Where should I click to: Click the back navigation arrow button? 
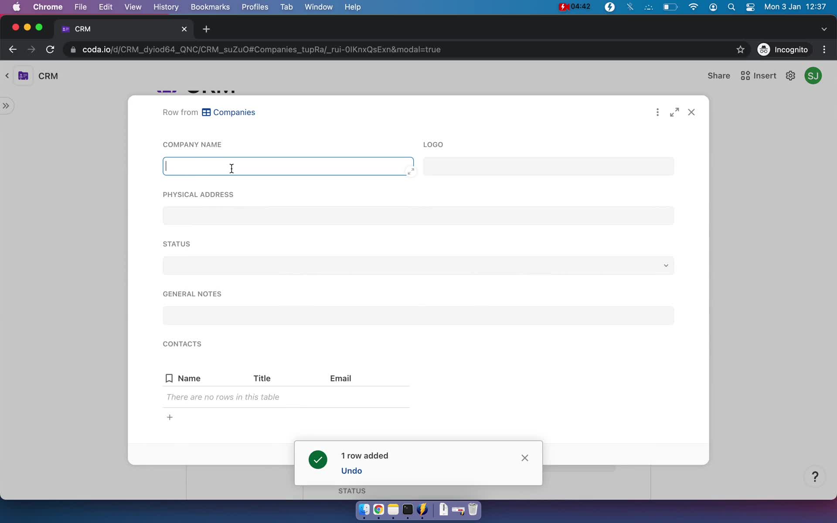tap(13, 49)
